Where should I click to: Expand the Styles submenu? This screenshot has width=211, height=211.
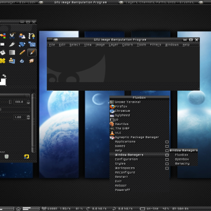tap(139, 164)
